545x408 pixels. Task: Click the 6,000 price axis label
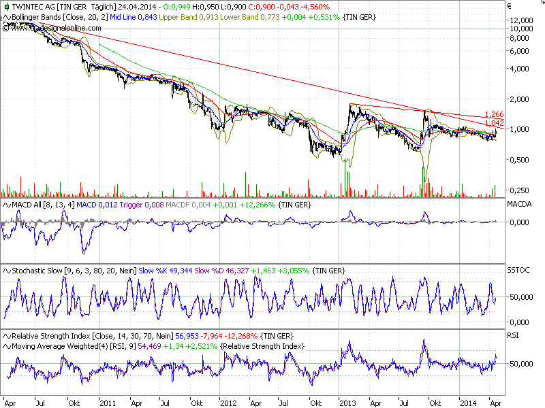click(519, 52)
